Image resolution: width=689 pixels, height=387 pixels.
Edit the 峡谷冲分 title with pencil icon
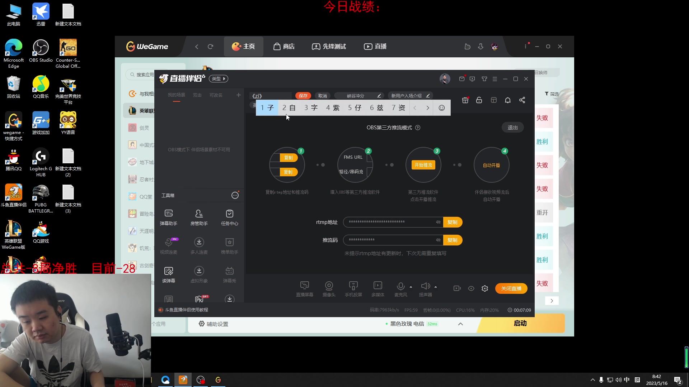point(379,96)
